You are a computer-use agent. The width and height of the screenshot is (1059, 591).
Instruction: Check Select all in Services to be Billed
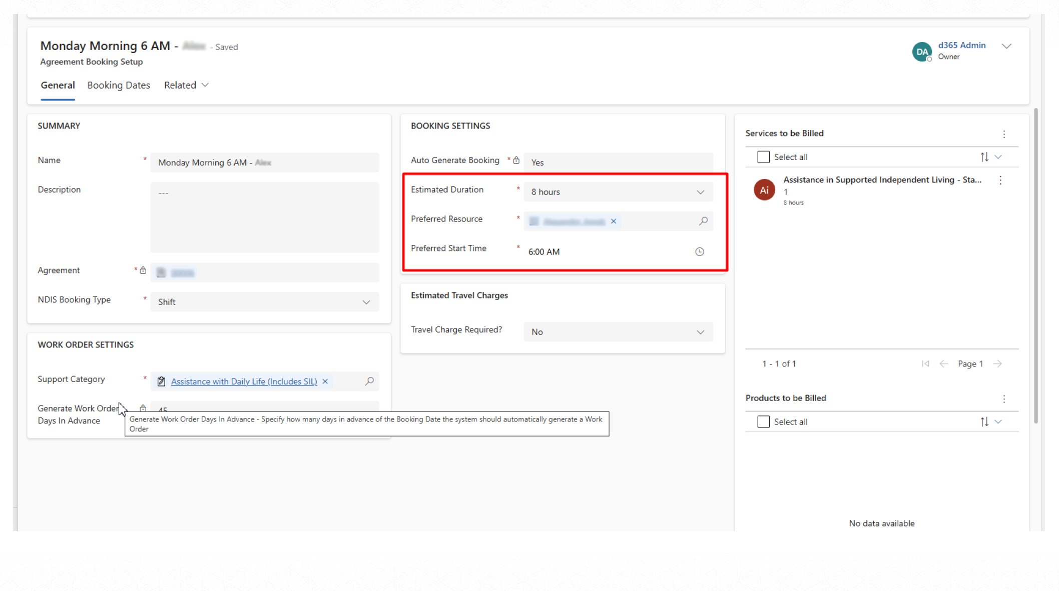(x=763, y=157)
